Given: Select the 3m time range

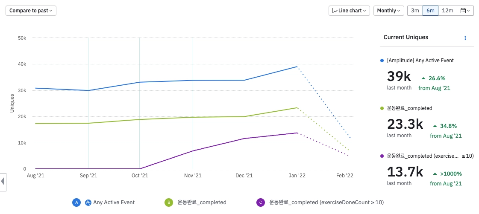Looking at the screenshot, I should 415,11.
